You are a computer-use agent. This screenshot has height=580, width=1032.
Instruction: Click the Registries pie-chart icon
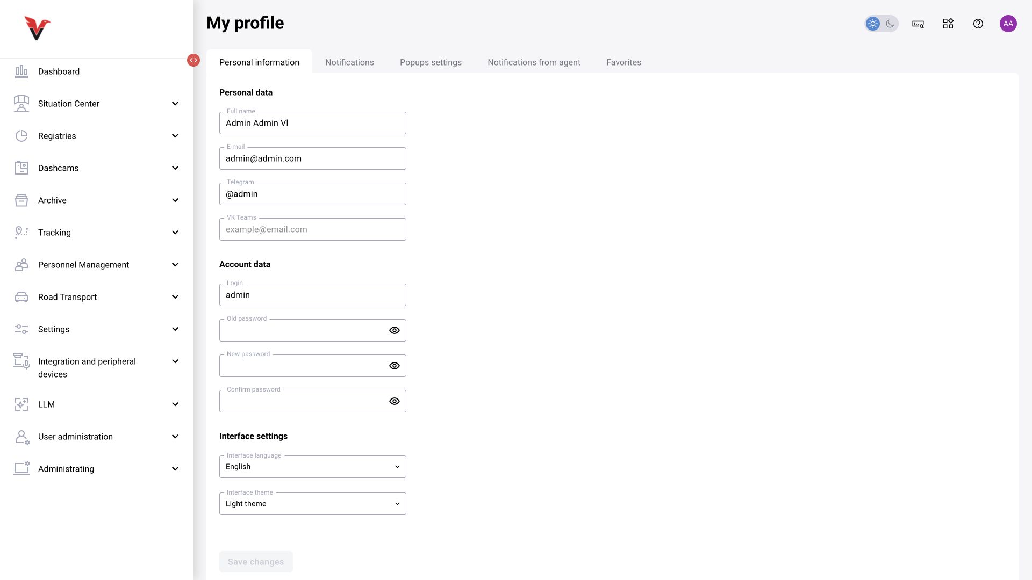[x=21, y=136]
